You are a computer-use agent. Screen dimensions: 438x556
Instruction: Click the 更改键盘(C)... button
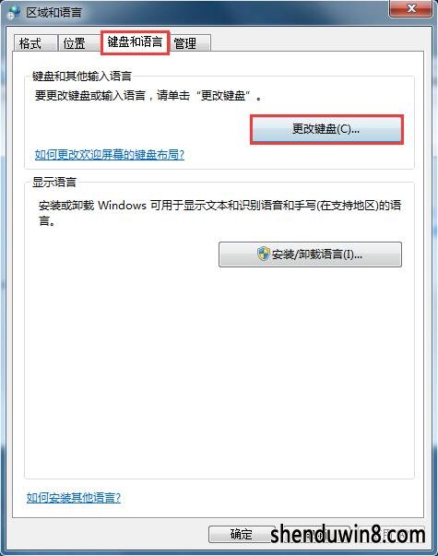(x=326, y=129)
